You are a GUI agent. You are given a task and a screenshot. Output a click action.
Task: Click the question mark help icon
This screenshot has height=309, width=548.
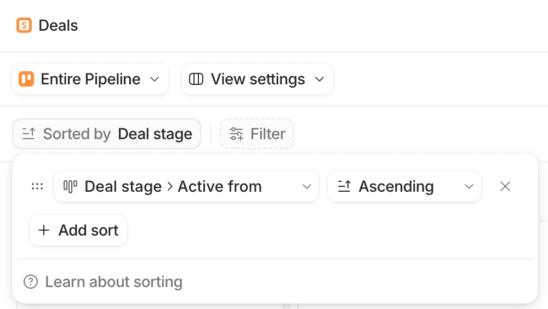coord(31,282)
